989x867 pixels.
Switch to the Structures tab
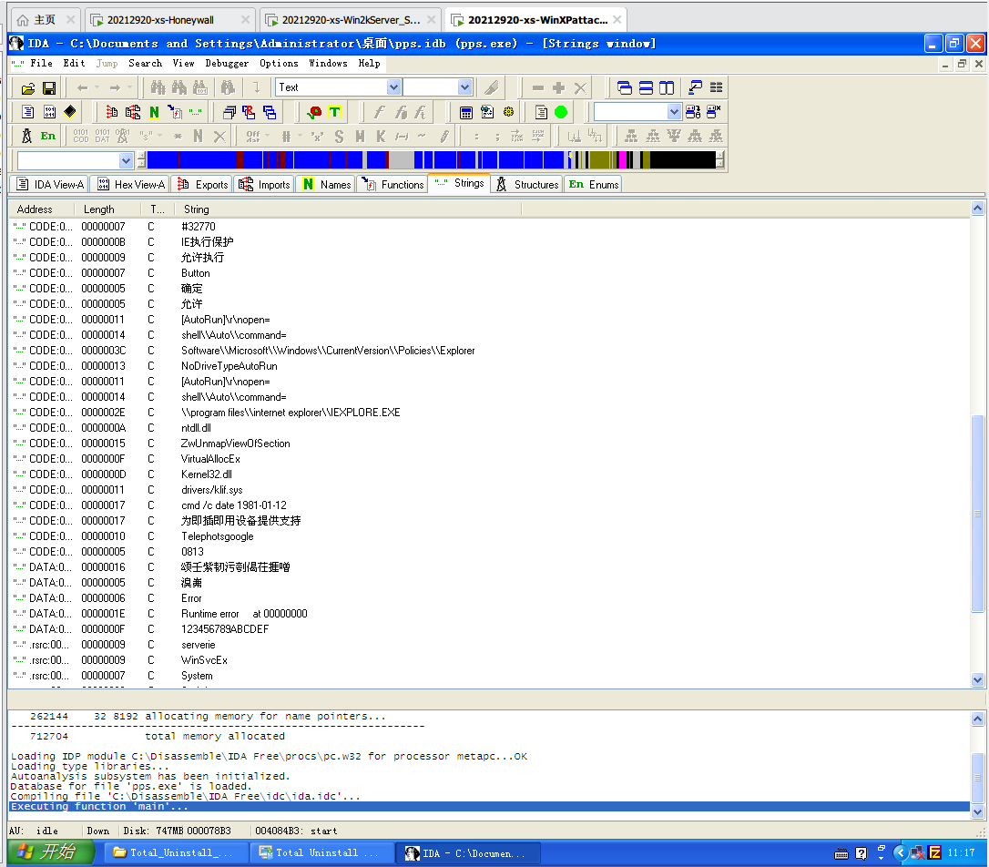[527, 184]
